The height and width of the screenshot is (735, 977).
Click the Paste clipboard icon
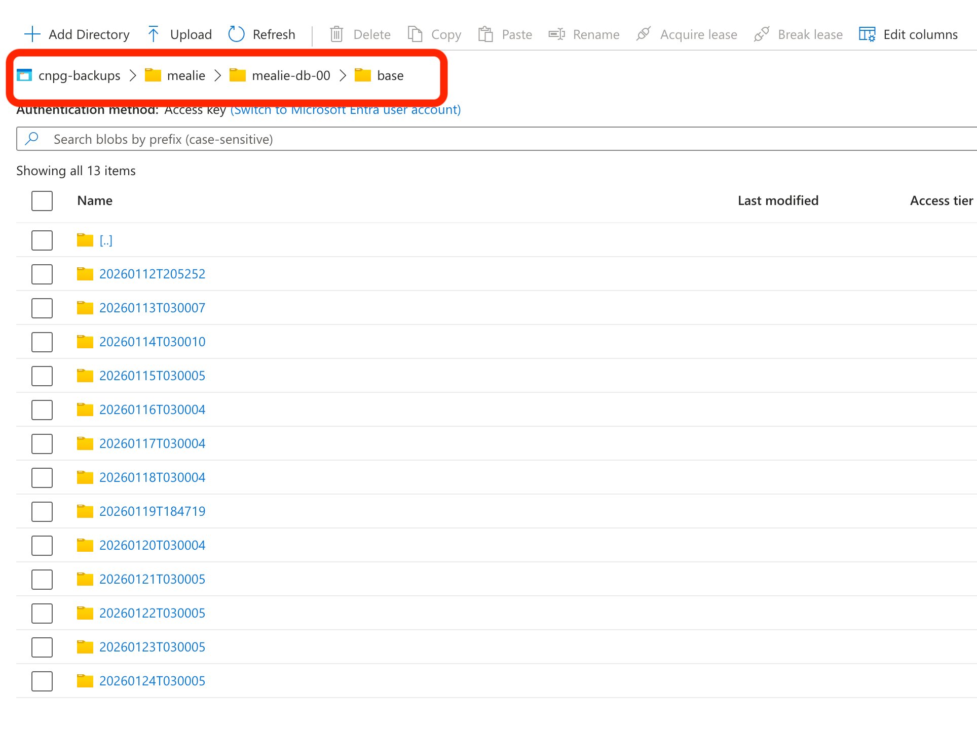click(485, 34)
